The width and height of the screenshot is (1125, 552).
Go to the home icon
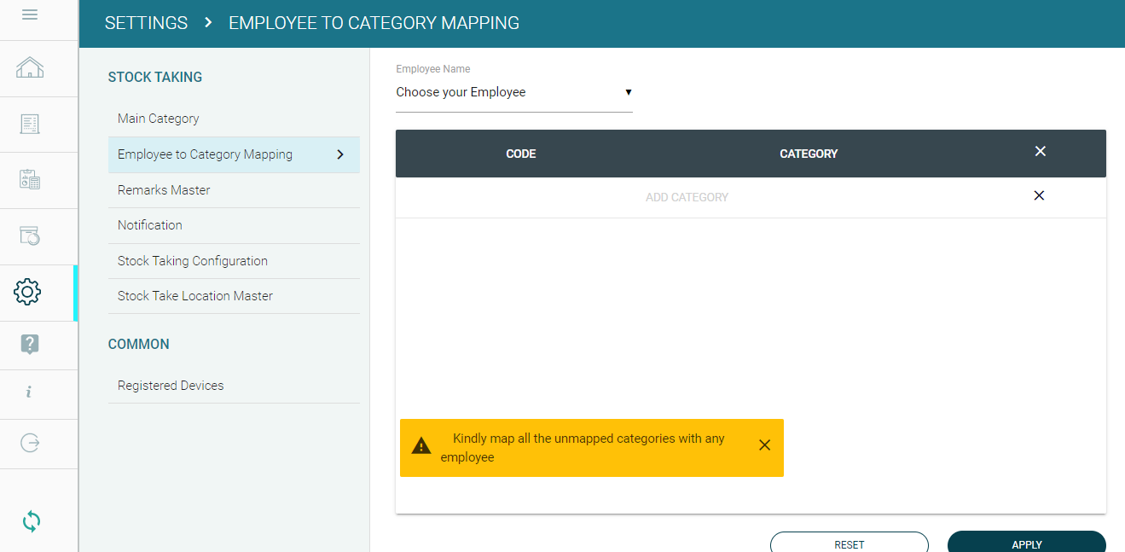point(30,67)
